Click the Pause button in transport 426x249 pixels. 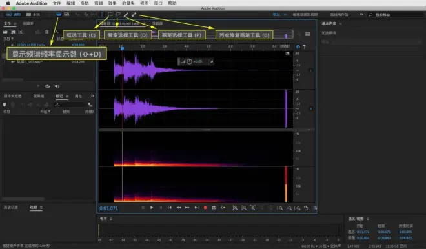[161, 208]
